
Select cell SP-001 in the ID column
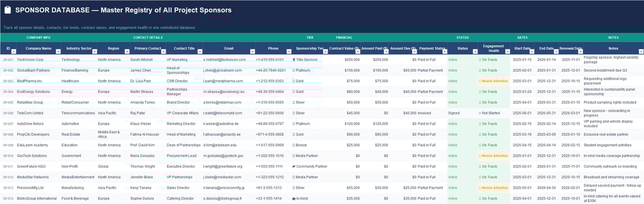tap(8, 60)
